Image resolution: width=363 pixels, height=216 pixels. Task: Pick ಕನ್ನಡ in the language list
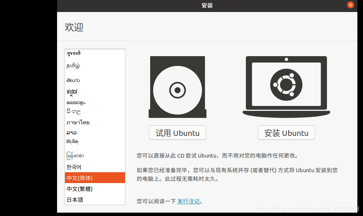point(95,92)
